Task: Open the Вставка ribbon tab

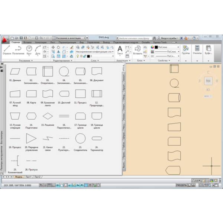Action: (x=28, y=42)
